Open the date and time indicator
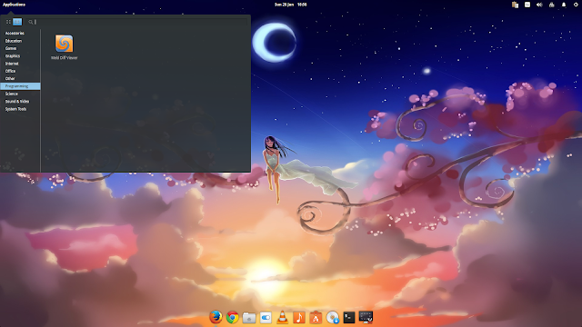This screenshot has height=327, width=582. [x=291, y=5]
